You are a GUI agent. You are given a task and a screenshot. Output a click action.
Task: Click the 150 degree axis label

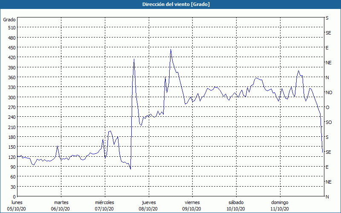click(12, 147)
